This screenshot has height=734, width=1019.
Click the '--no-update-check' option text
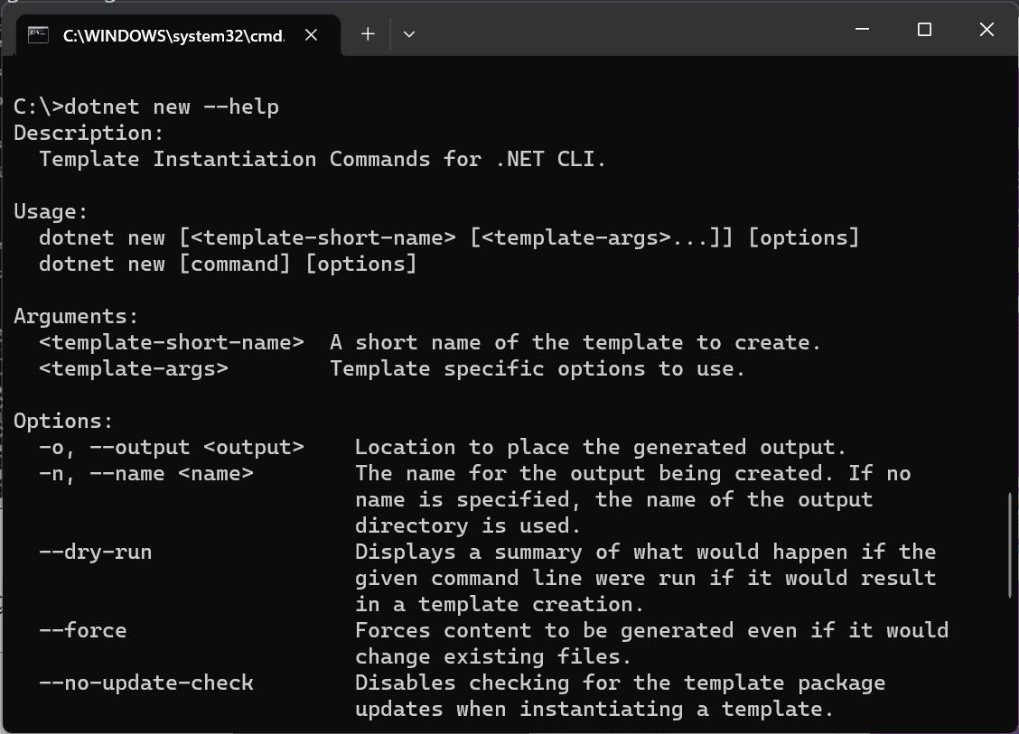146,683
